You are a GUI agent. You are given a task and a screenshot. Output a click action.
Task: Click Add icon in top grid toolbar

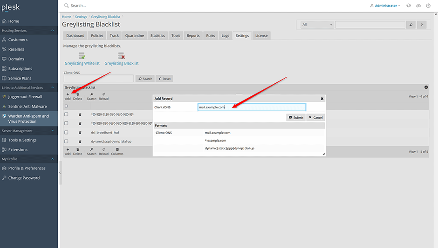tap(68, 94)
